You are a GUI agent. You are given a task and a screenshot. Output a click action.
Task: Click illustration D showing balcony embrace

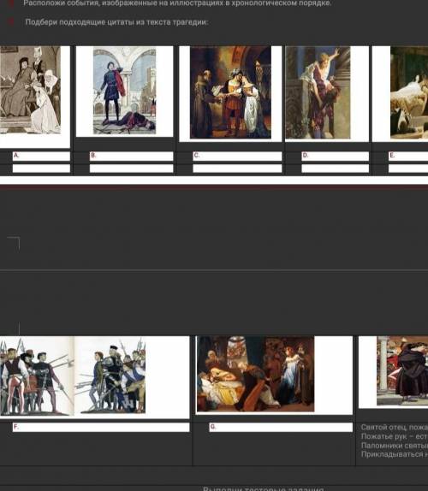click(x=318, y=92)
